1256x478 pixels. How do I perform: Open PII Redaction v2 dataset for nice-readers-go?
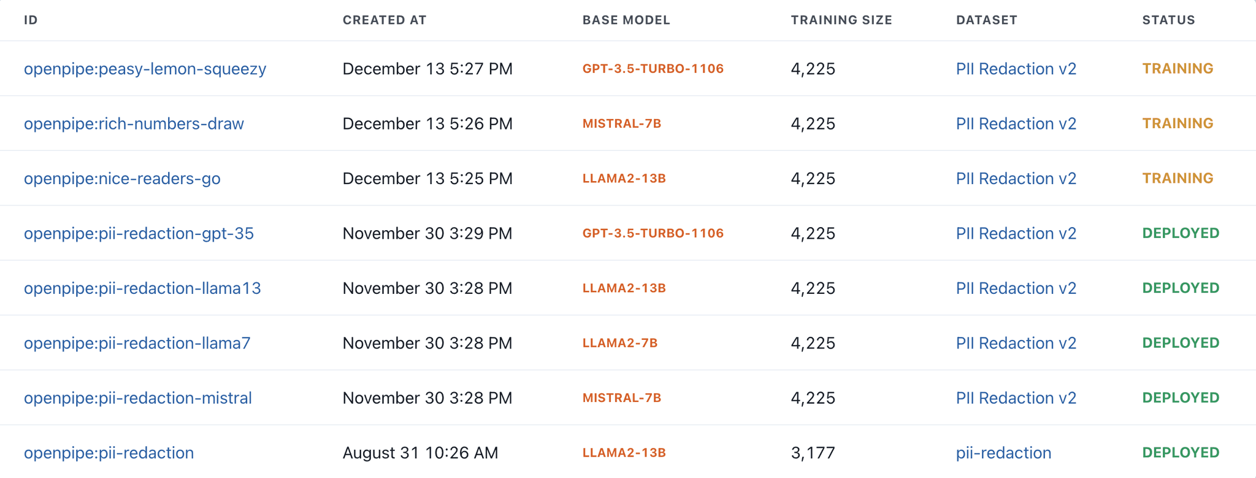pos(1015,178)
